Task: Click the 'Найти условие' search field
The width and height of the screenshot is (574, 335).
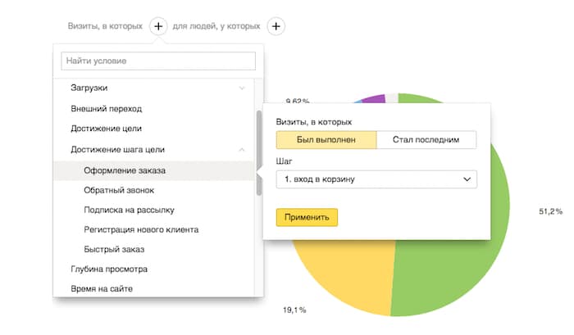Action: pyautogui.click(x=159, y=61)
